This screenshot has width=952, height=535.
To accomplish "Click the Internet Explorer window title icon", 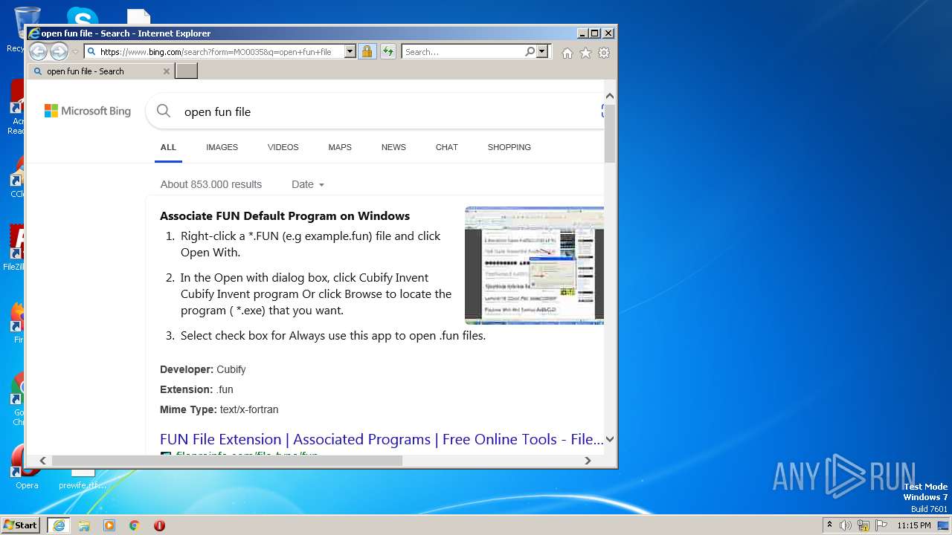I will click(33, 33).
